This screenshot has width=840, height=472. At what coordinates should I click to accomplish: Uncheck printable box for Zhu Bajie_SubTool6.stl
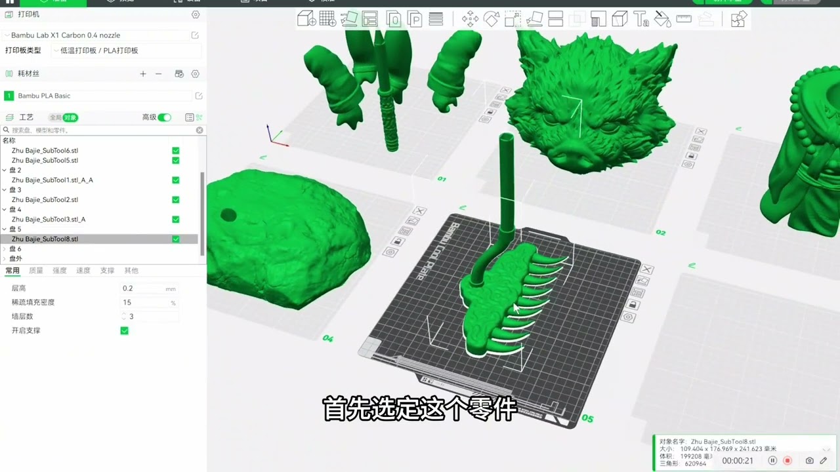pos(176,151)
